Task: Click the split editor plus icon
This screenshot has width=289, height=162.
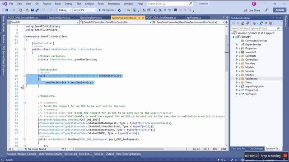Action: [x=226, y=22]
